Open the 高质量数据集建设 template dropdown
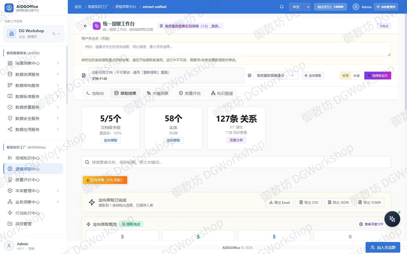 point(276,76)
